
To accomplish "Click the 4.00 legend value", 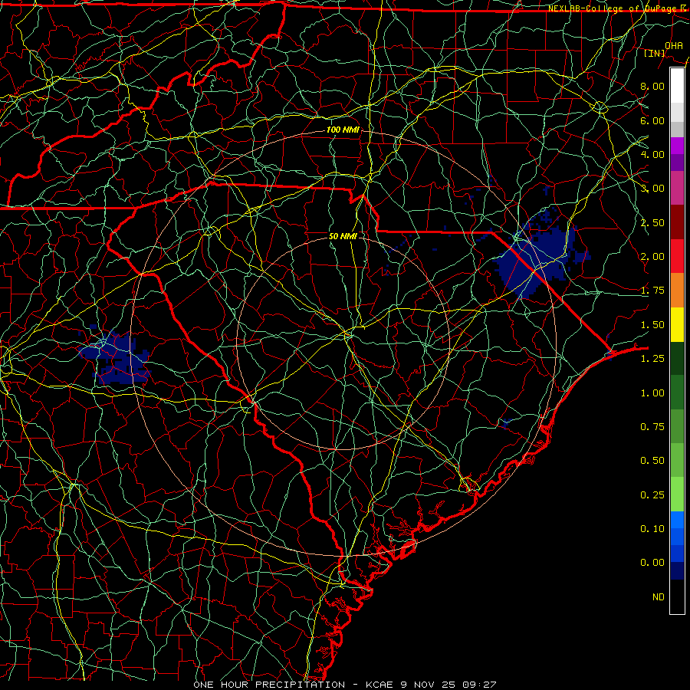I will 652,154.
